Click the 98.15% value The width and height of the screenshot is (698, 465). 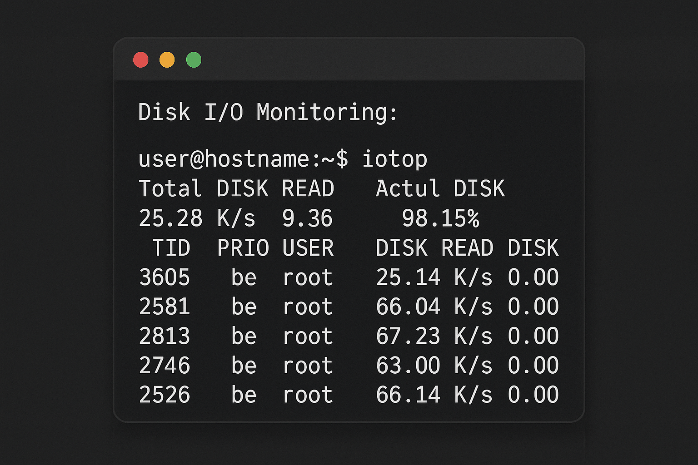point(440,218)
